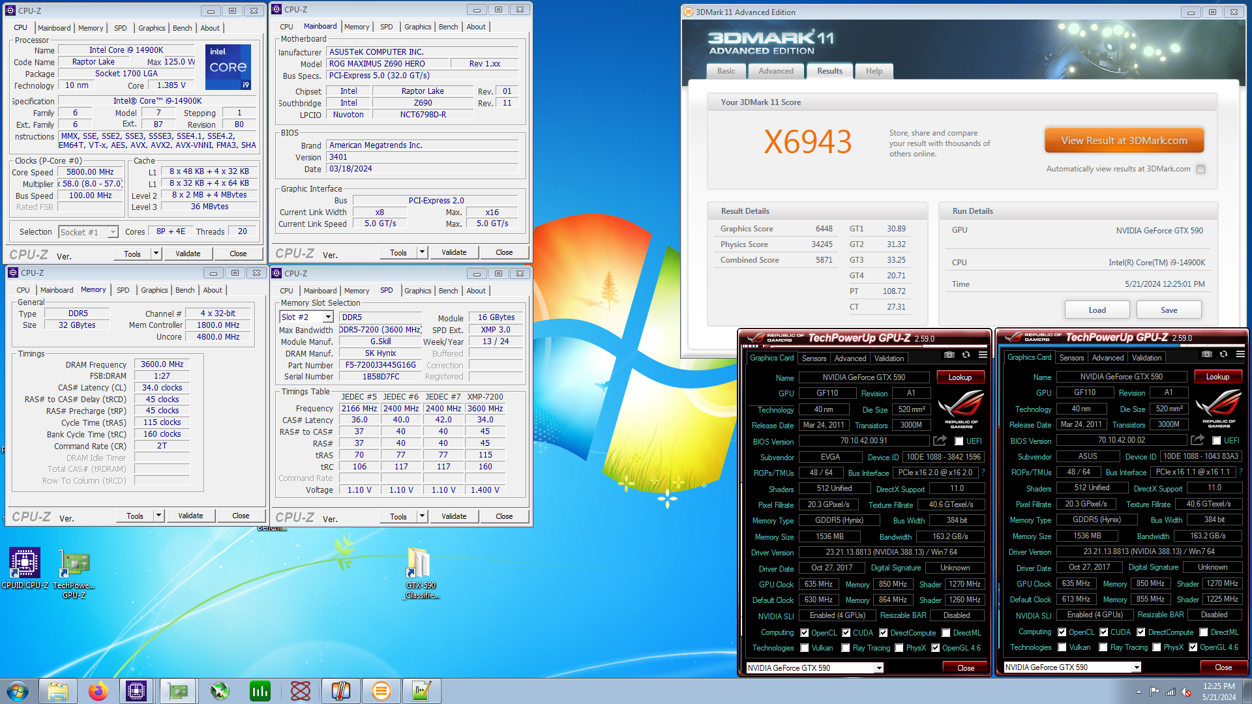Expand Tools arrow in the SPD CPU-Z window

click(422, 516)
